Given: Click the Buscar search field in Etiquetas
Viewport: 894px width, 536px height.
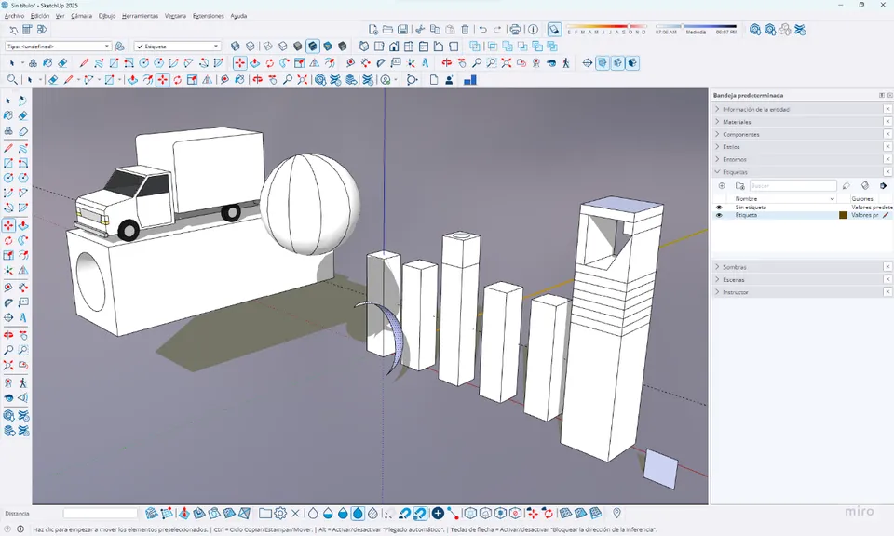Looking at the screenshot, I should (792, 186).
